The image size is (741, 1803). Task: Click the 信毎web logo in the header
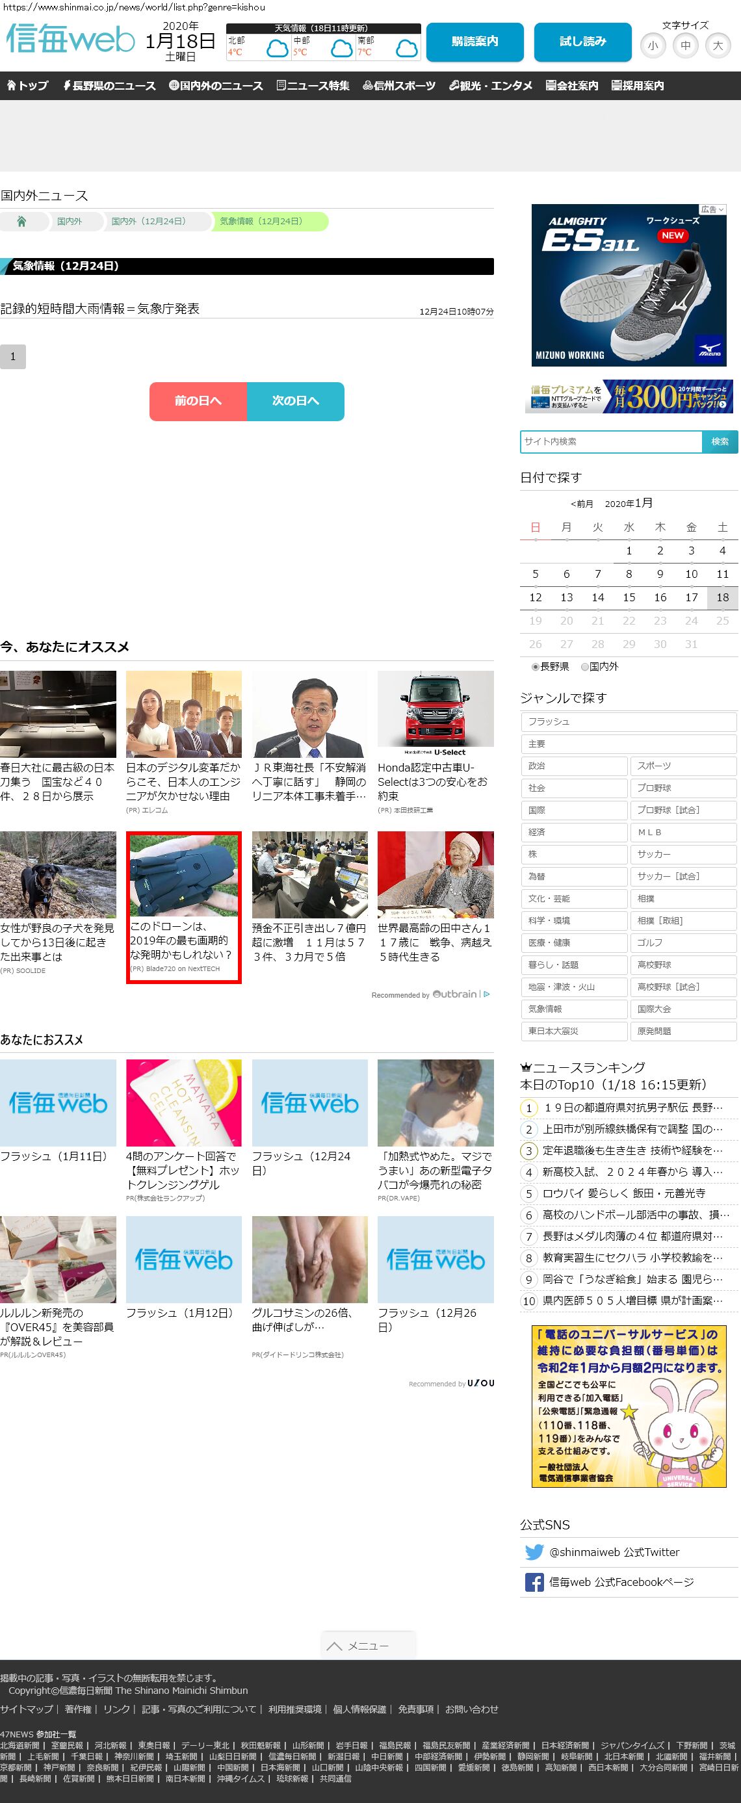[70, 40]
